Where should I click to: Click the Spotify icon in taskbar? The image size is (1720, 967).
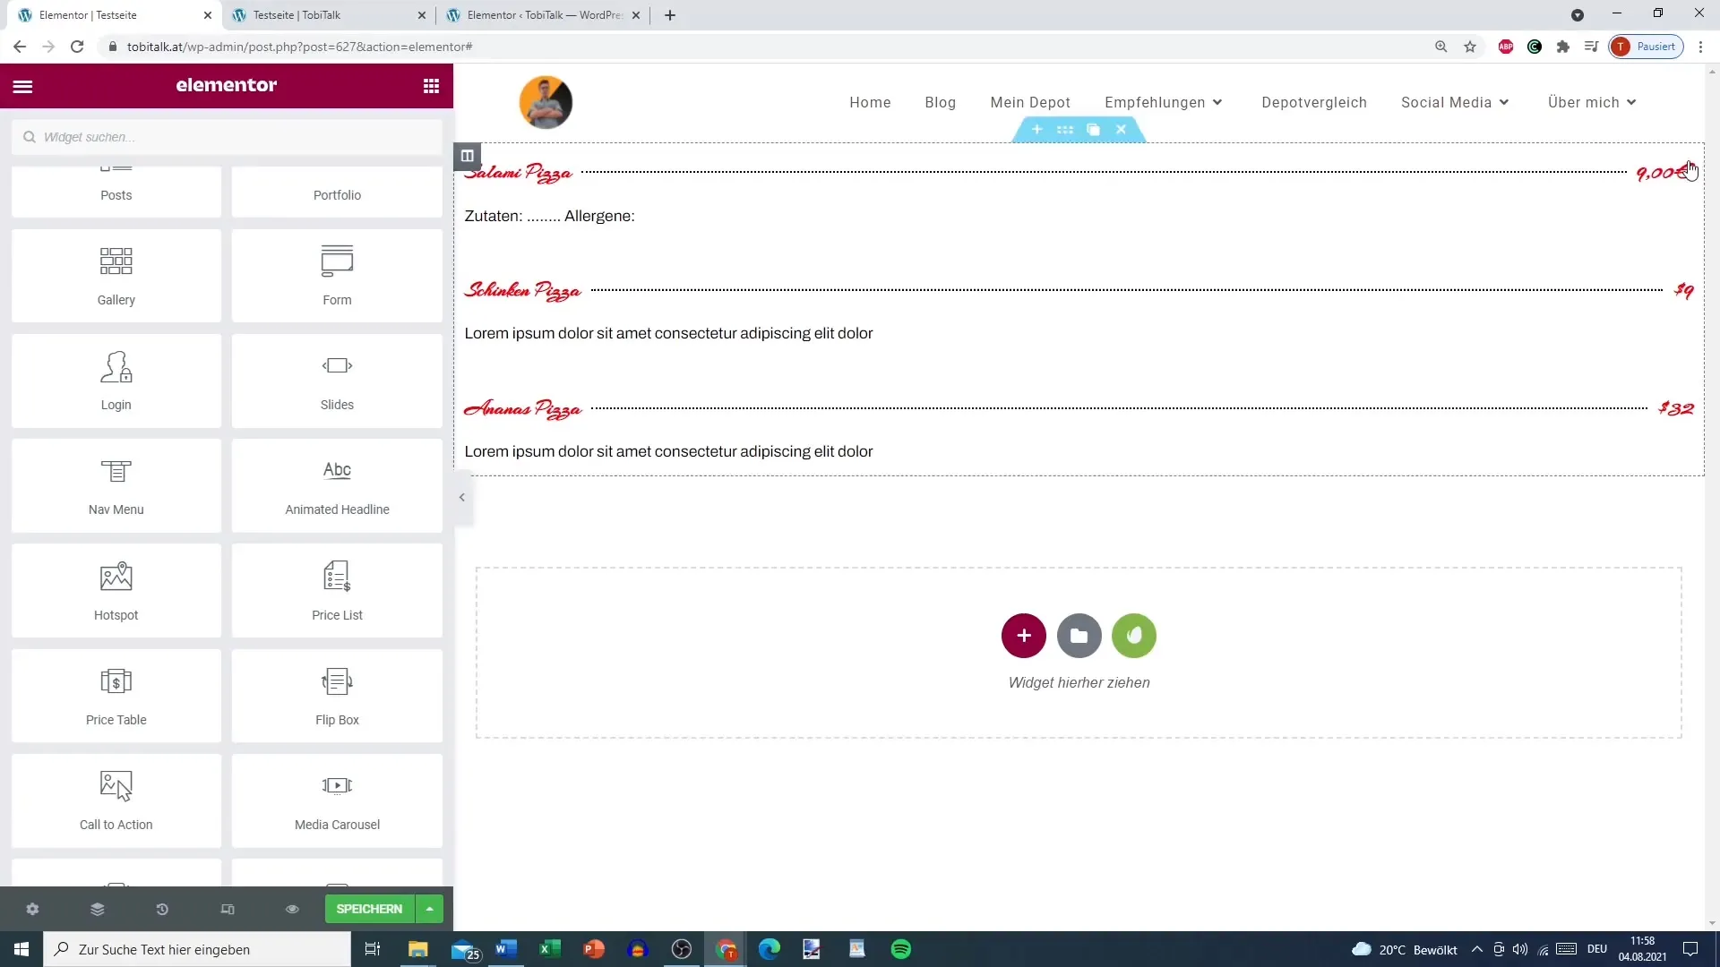(x=902, y=949)
